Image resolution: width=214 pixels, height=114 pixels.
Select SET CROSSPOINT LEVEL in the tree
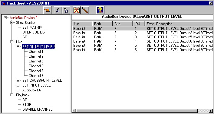tap(42, 81)
